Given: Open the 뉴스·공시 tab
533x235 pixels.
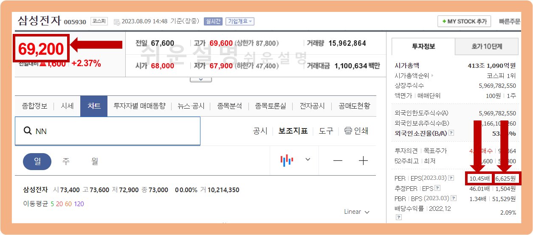Looking at the screenshot, I should pos(191,106).
